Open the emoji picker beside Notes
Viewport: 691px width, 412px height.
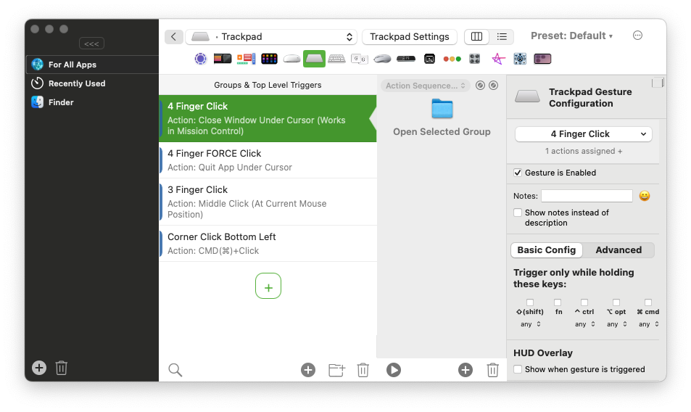[644, 196]
